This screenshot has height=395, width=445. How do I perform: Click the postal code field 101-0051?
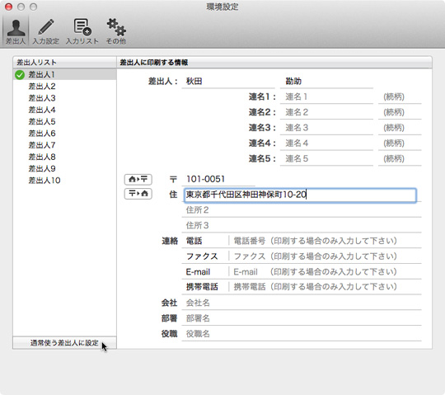tap(218, 179)
